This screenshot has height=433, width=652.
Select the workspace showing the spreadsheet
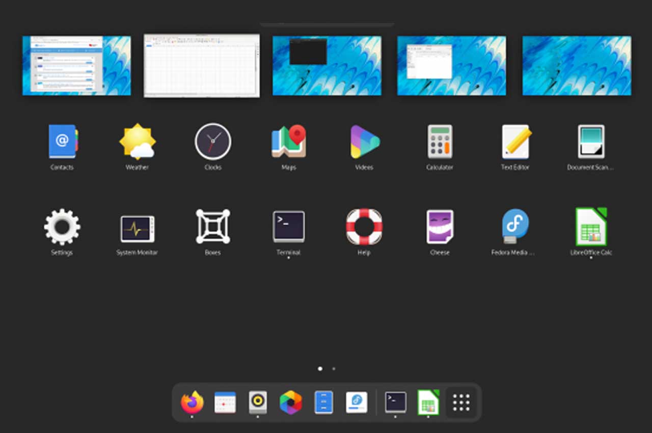click(x=202, y=65)
